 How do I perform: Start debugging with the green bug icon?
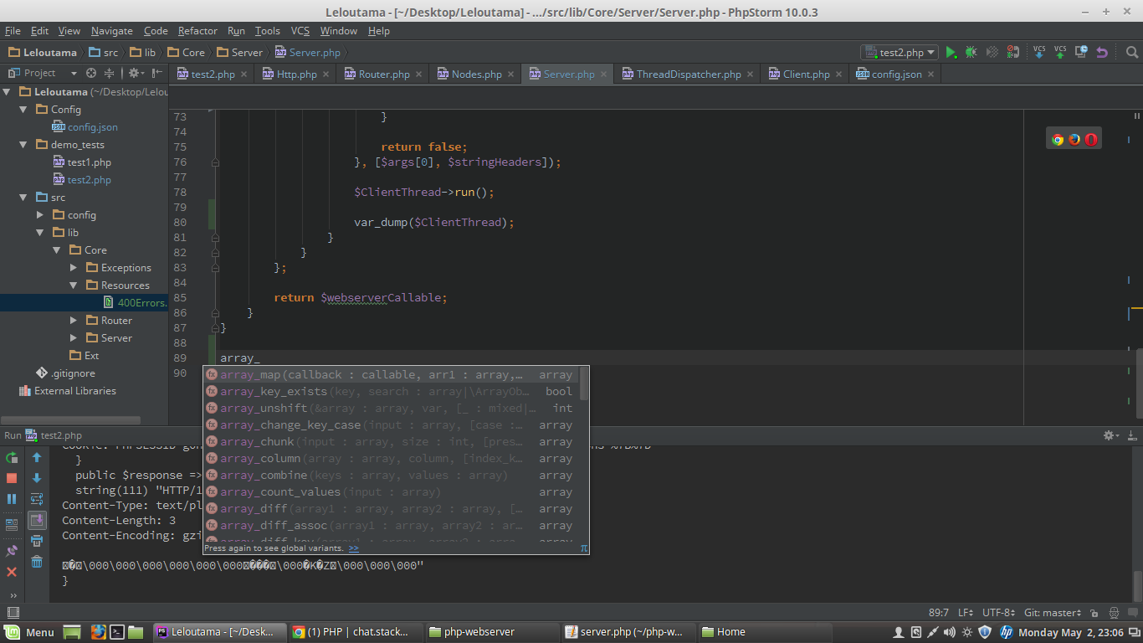(971, 52)
